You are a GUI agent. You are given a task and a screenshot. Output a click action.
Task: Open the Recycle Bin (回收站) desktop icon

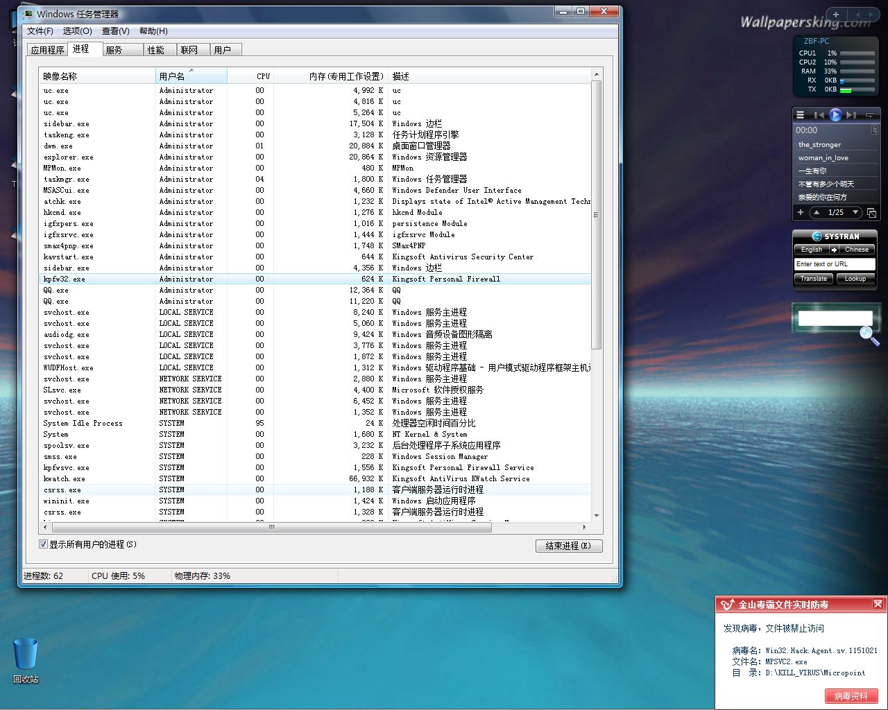click(26, 661)
